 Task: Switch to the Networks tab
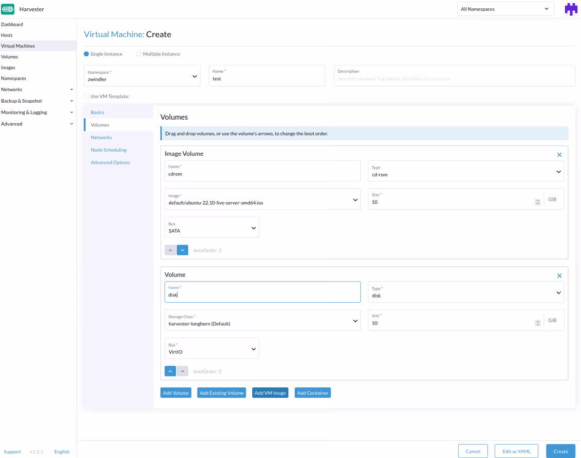coord(101,137)
